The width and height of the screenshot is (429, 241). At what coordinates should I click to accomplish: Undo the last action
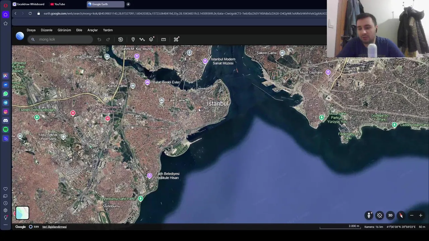tap(99, 39)
